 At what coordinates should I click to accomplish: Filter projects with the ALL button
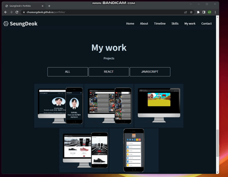68,72
